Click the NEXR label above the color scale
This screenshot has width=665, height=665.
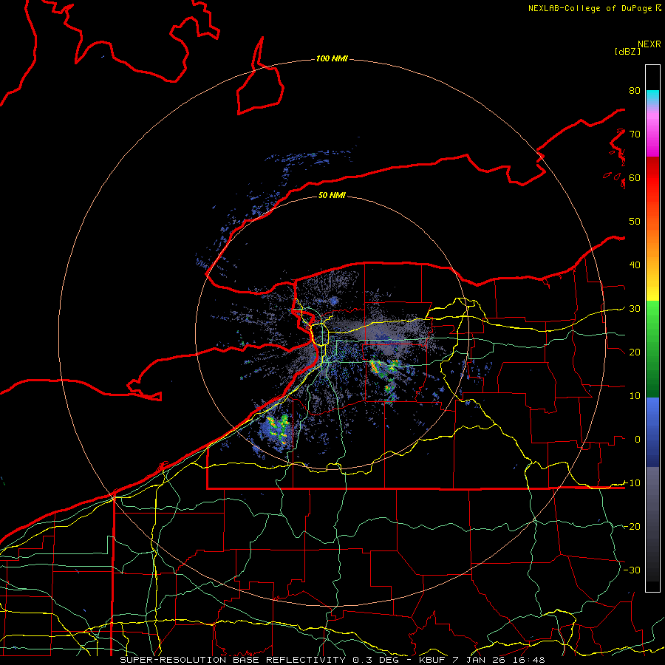649,44
